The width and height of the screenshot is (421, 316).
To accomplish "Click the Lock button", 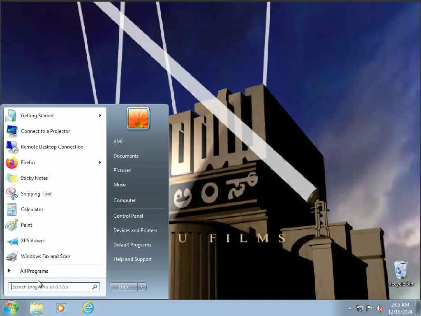I will (123, 287).
